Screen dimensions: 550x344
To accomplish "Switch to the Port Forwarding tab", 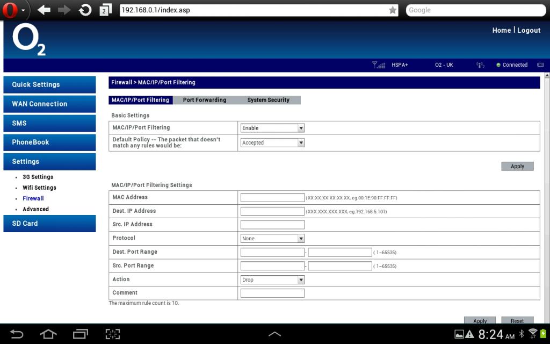I will coord(204,100).
